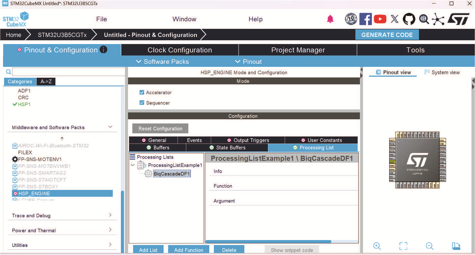Open the User Constants tab
Screen dimensions: 475x255
(321, 140)
